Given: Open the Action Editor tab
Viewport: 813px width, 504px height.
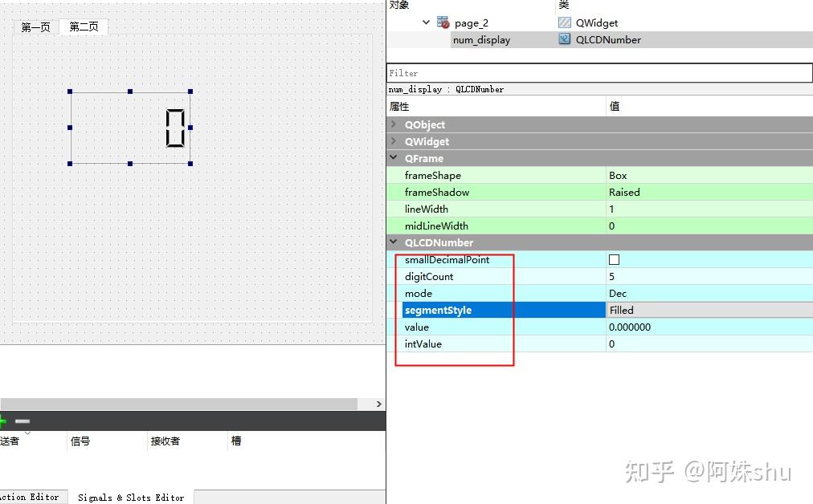Looking at the screenshot, I should 32,497.
